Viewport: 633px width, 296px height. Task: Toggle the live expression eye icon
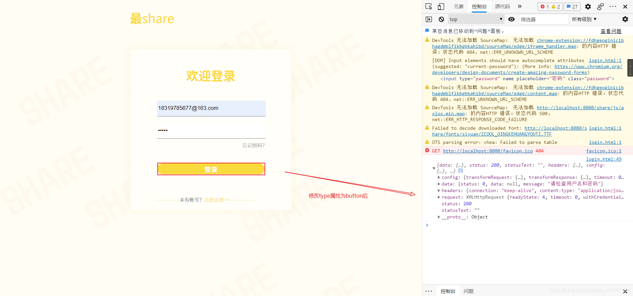point(511,19)
